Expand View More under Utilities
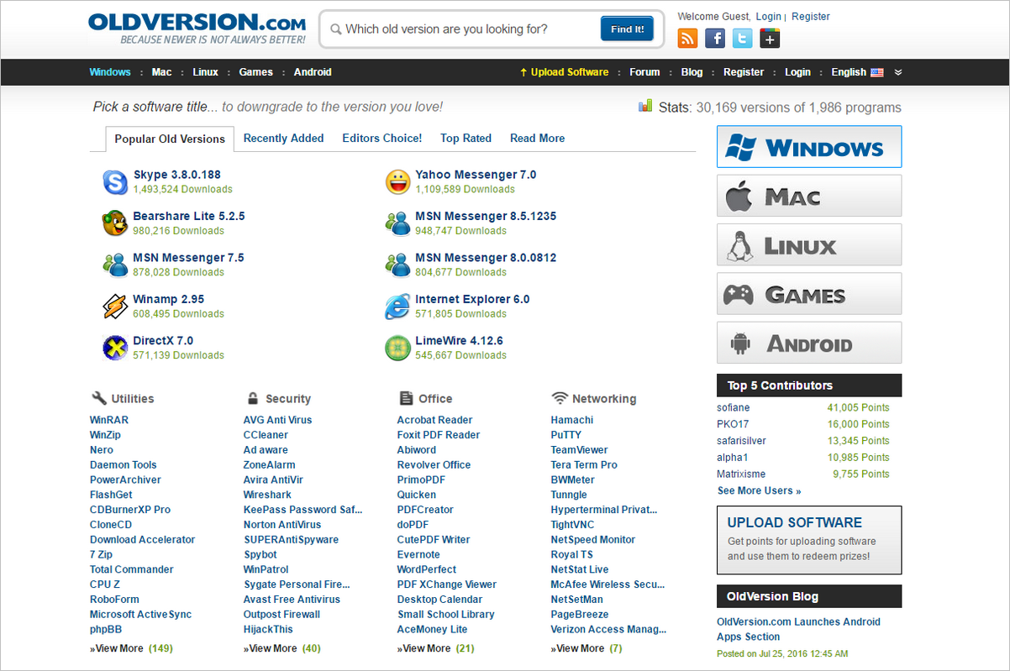The height and width of the screenshot is (671, 1010). (x=131, y=648)
